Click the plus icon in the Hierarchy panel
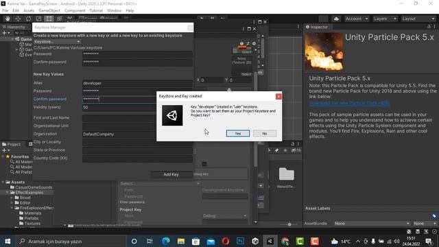The height and width of the screenshot is (247, 439). [x=5, y=33]
